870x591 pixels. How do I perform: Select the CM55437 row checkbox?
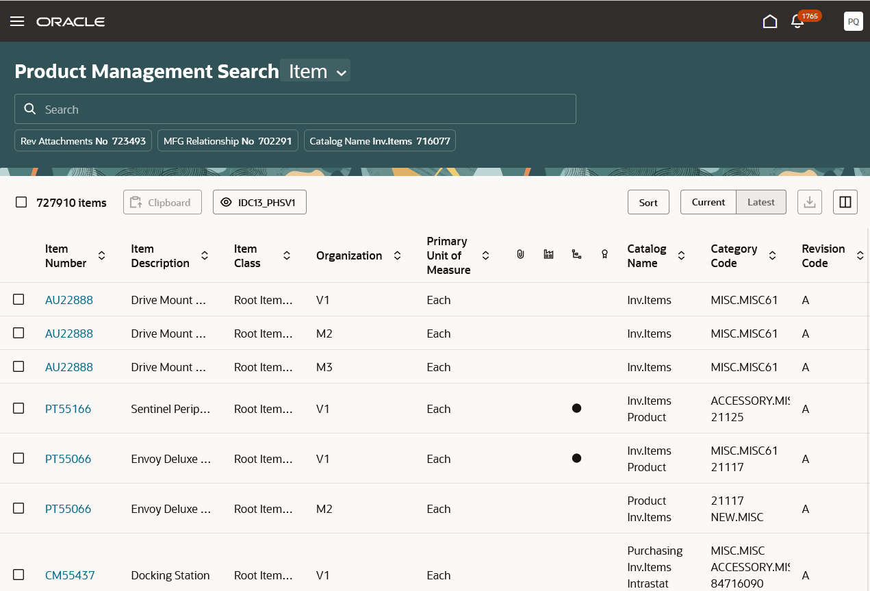point(18,575)
